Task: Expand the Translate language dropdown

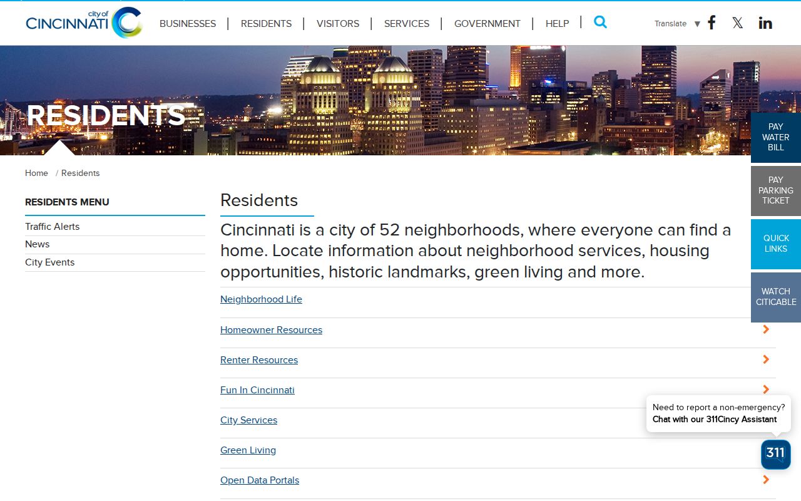Action: 677,24
